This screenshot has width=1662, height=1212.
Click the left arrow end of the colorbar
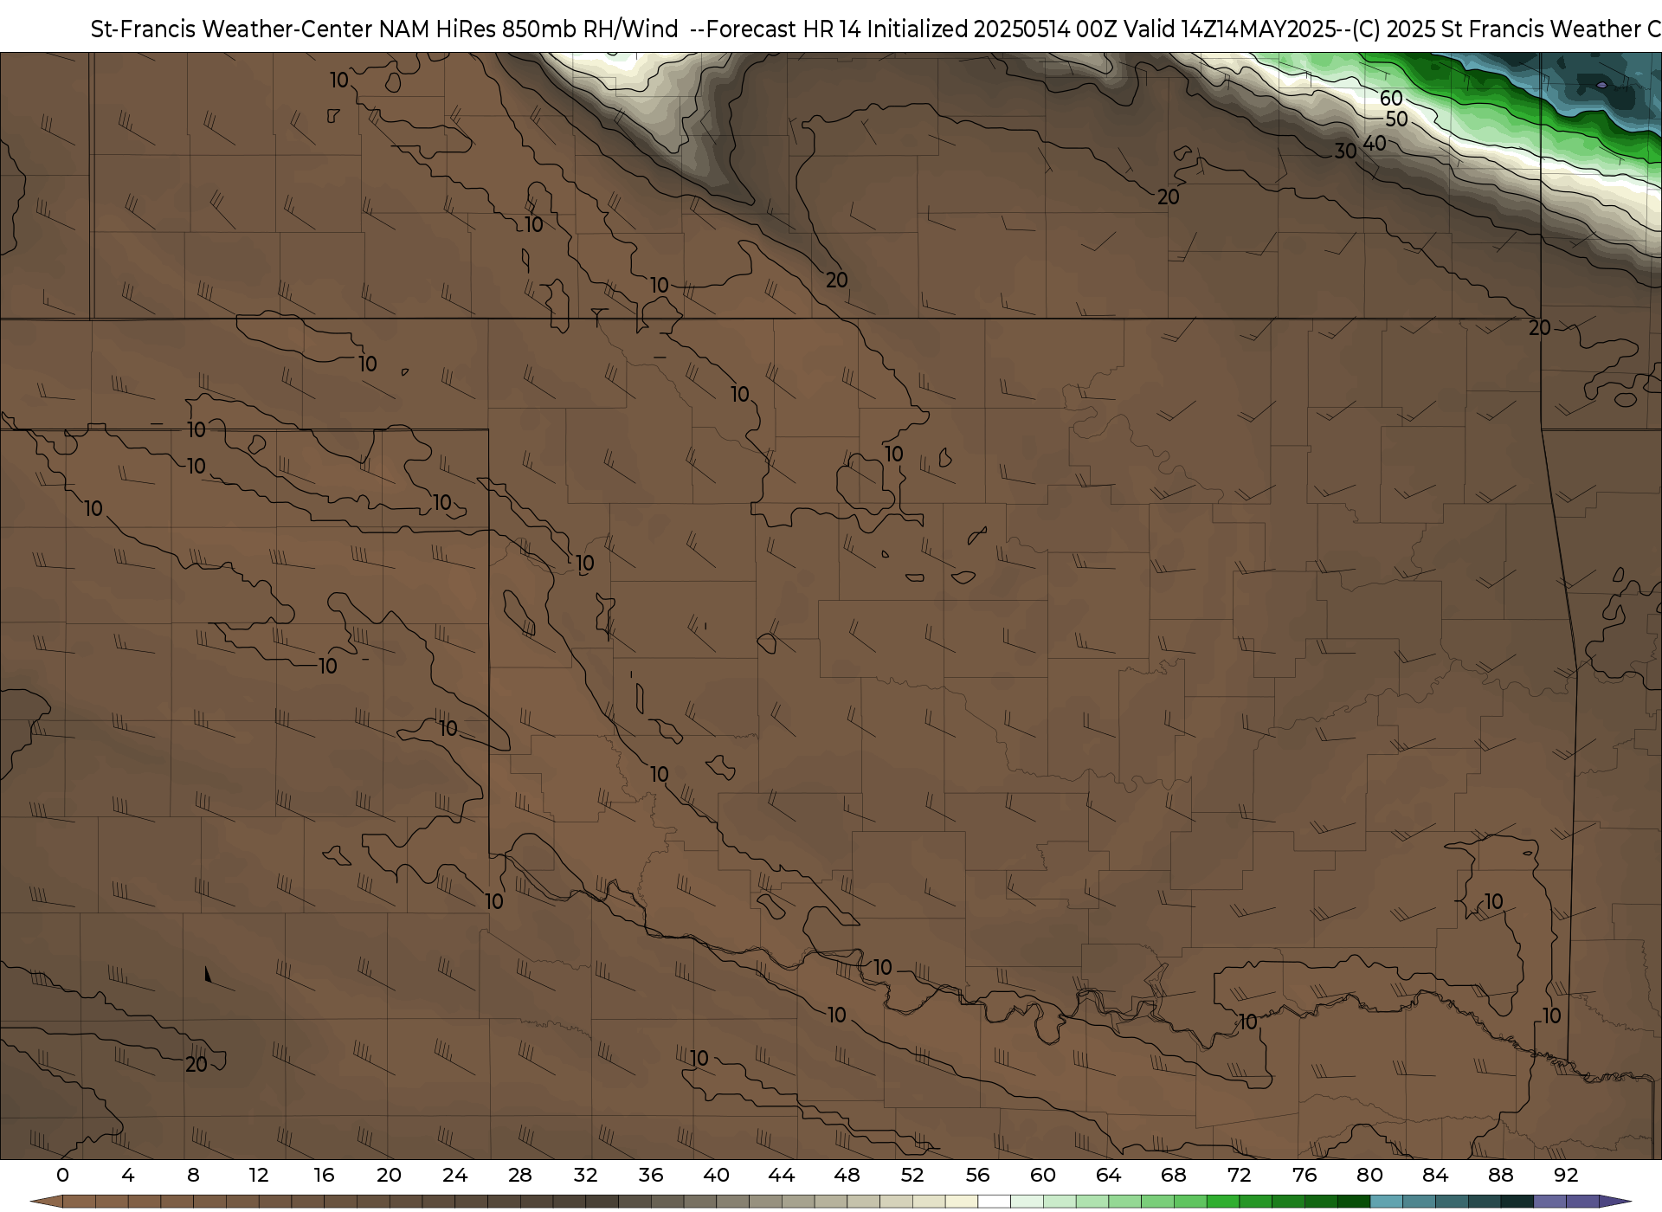(46, 1202)
